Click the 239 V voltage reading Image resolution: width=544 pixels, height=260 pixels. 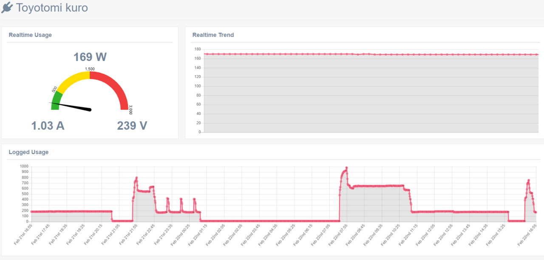tap(132, 126)
